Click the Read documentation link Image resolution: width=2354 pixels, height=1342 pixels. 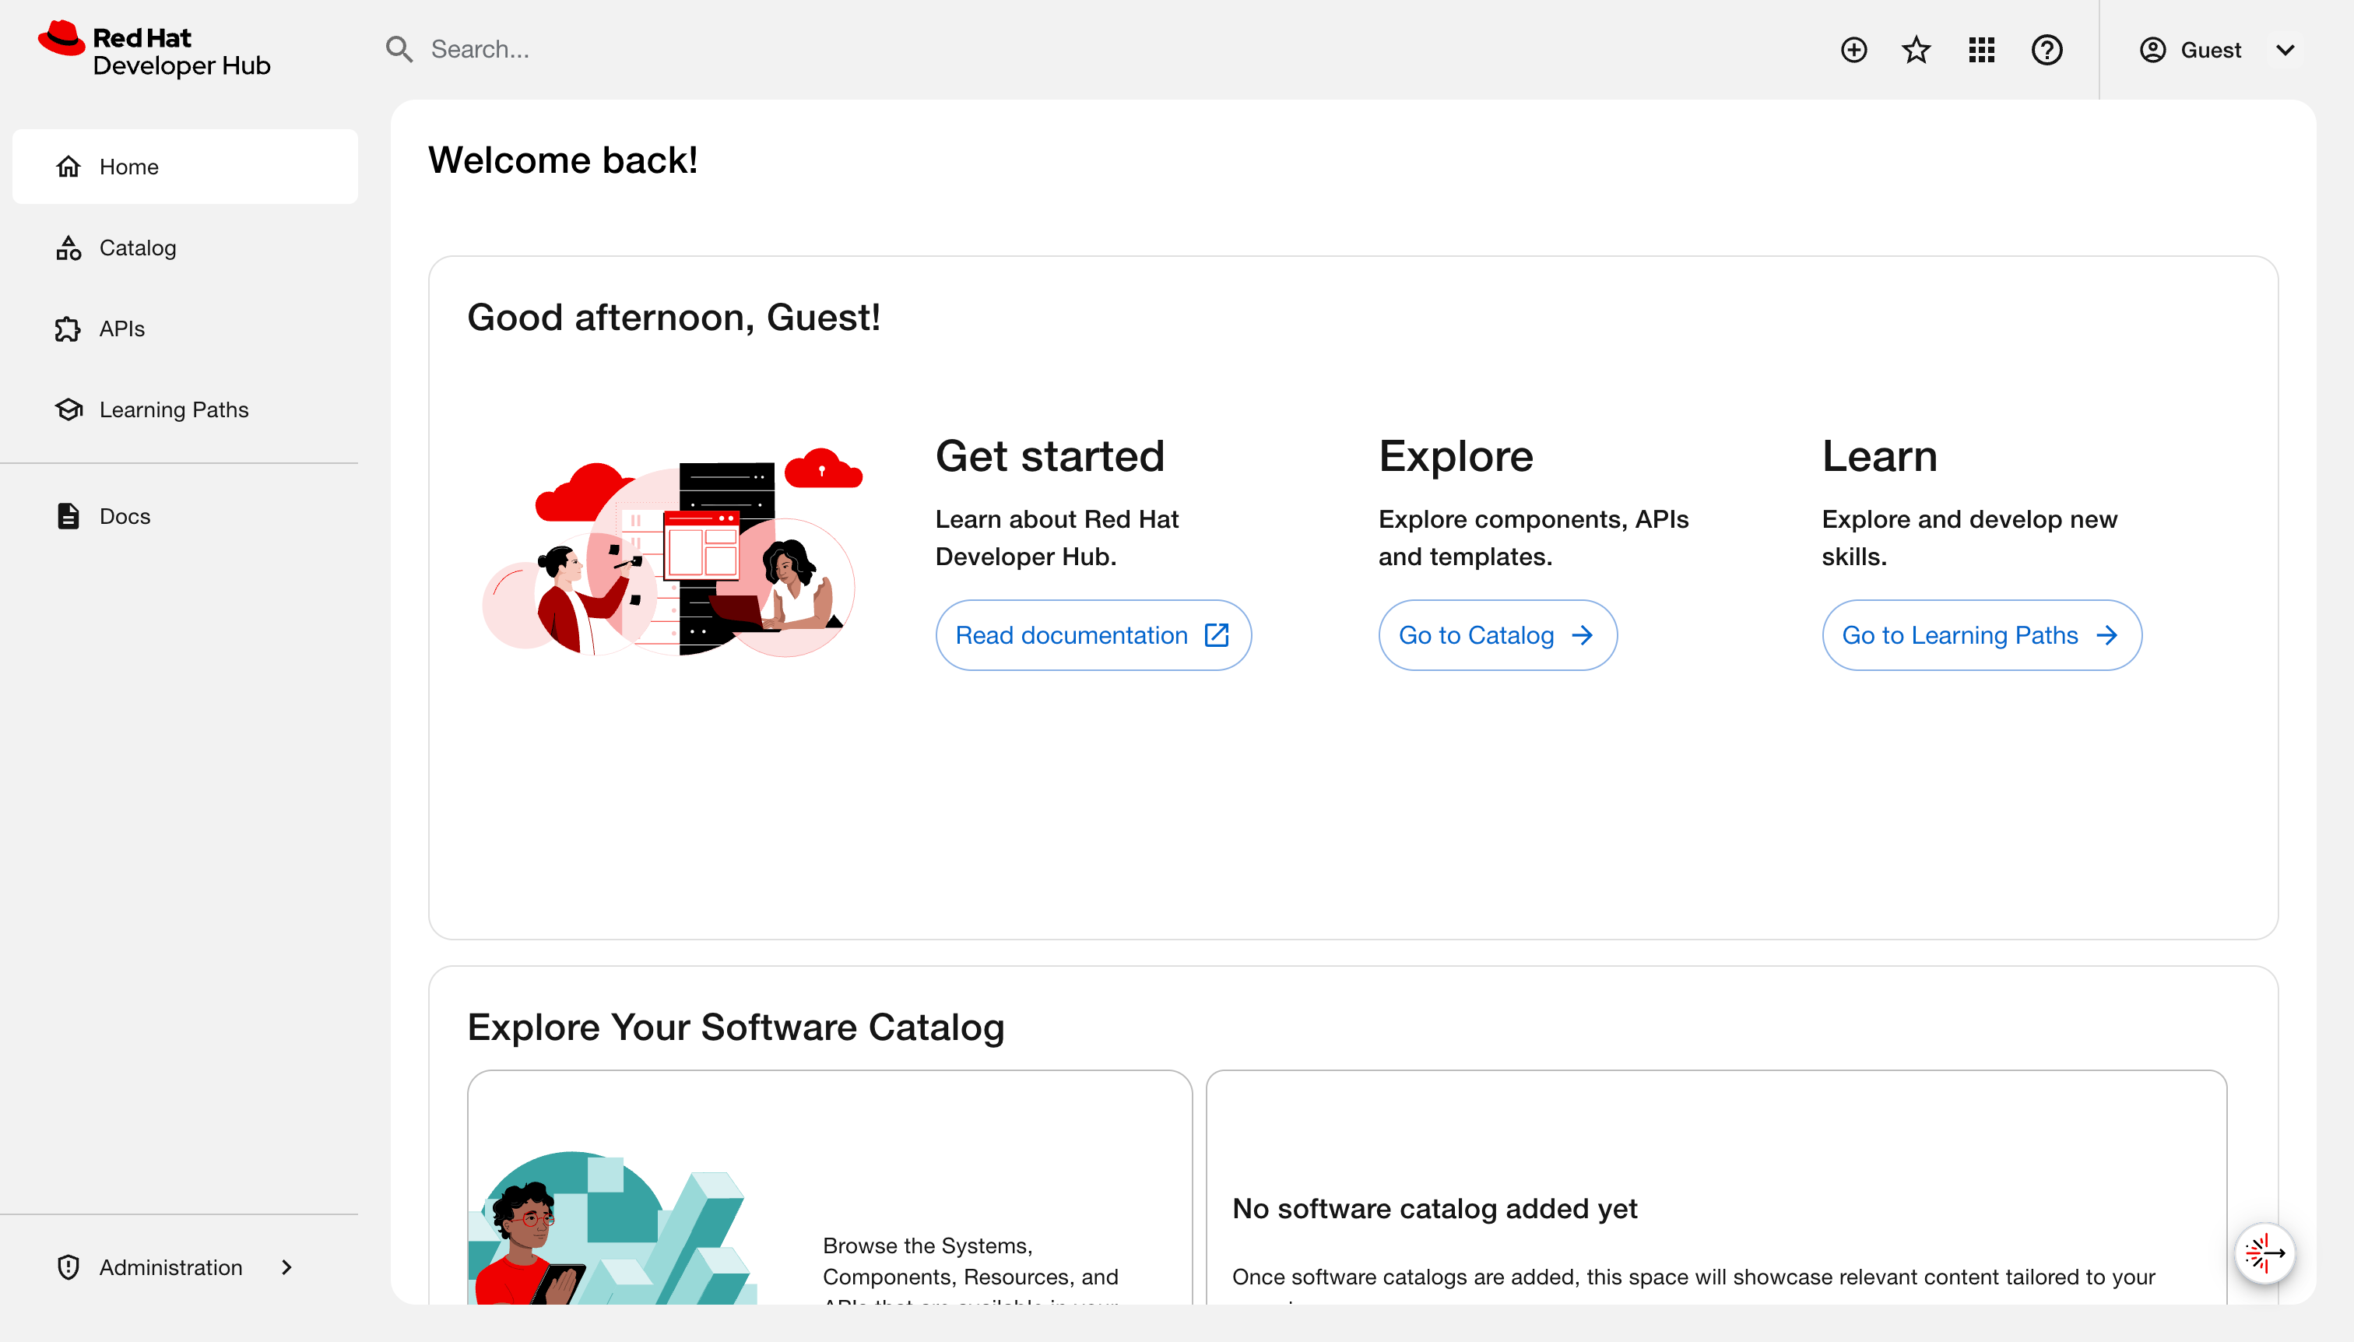[x=1093, y=634]
